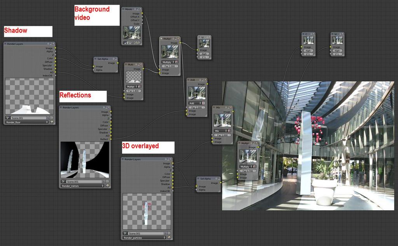Screen dimensions: 398x246
Task: Click Image input socket of Composite node
Action: pyautogui.click(x=302, y=47)
